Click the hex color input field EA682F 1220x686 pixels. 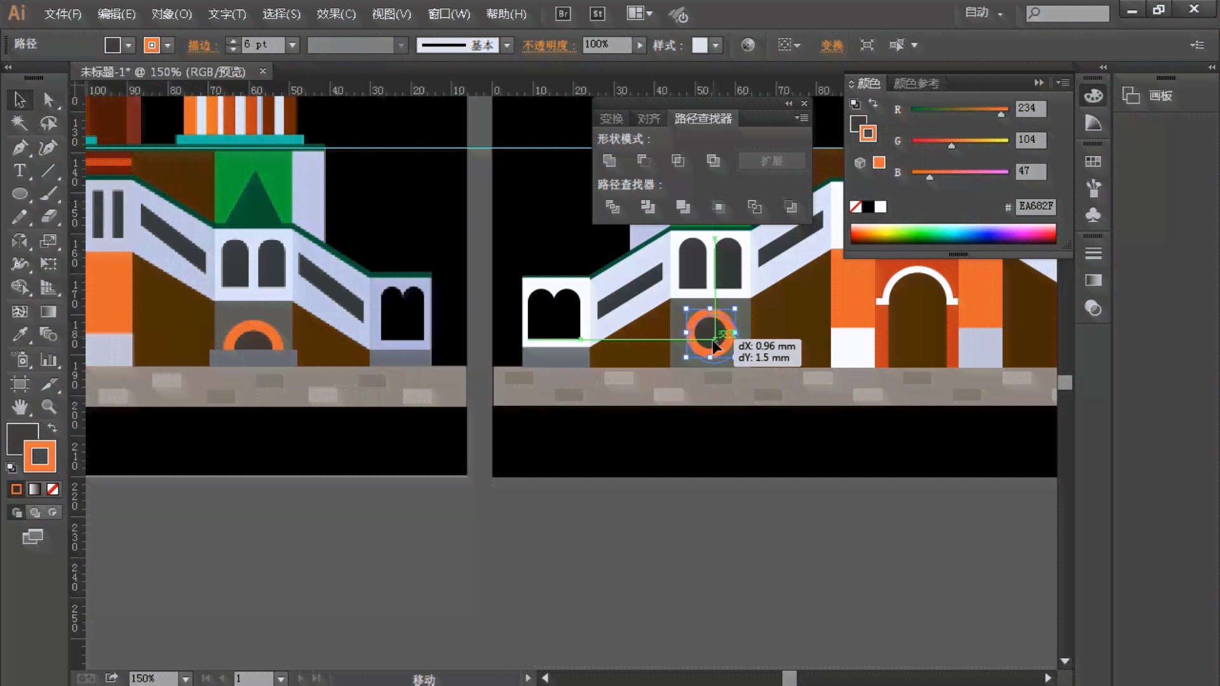[x=1036, y=205]
